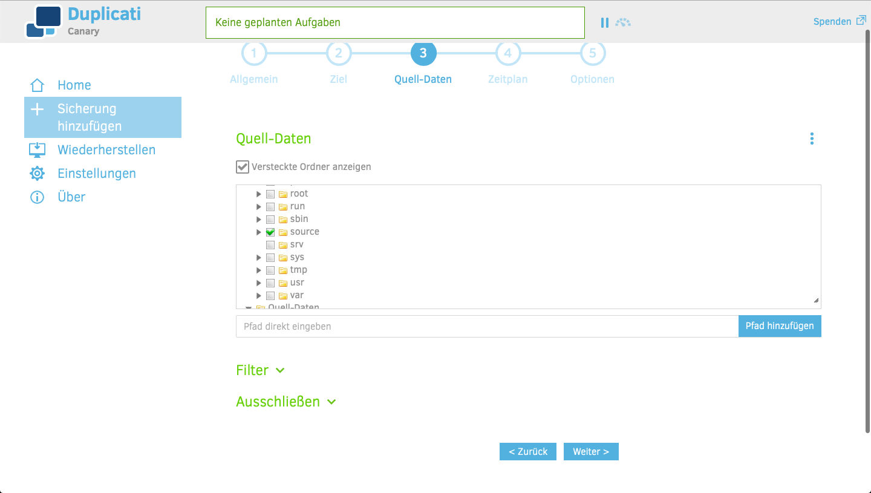871x493 pixels.
Task: Check the sbin folder checkbox
Action: 270,220
